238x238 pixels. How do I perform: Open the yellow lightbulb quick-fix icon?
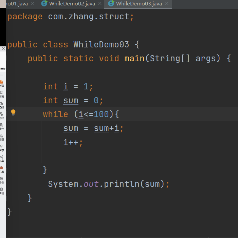click(x=13, y=112)
